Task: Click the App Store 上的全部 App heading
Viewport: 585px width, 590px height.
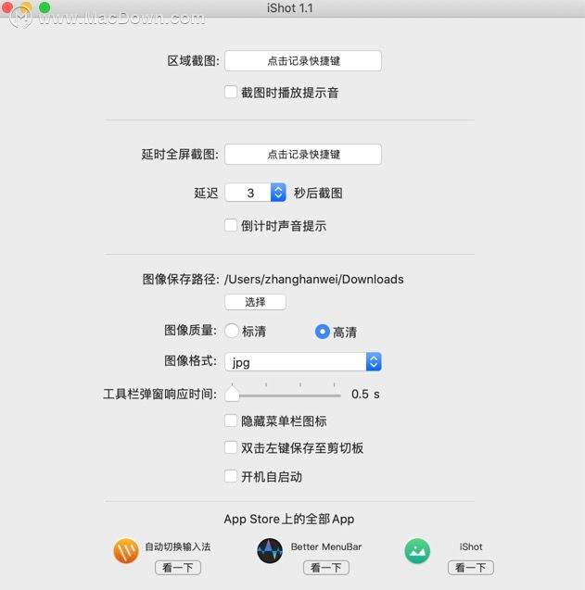Action: 289,519
